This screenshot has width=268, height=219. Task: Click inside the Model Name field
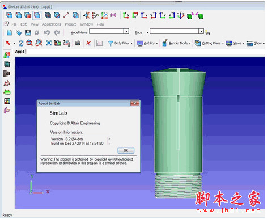(107, 31)
